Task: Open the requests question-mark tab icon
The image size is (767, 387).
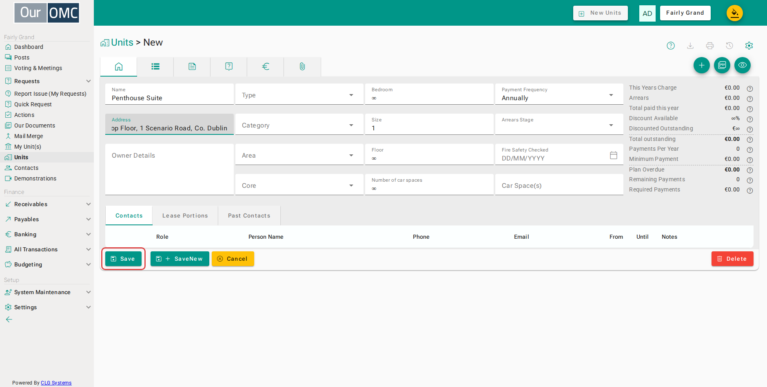Action: tap(229, 66)
